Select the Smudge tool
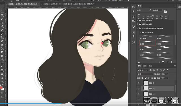 pos(2,52)
